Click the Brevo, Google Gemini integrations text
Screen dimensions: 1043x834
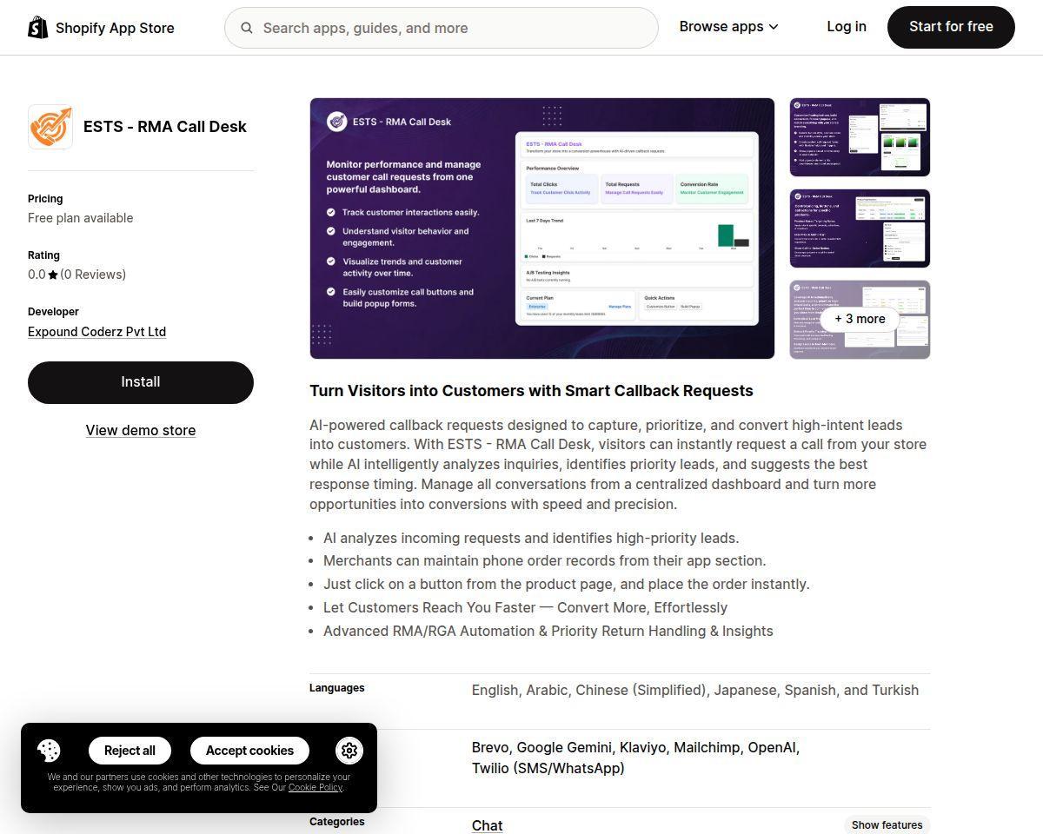(x=635, y=758)
